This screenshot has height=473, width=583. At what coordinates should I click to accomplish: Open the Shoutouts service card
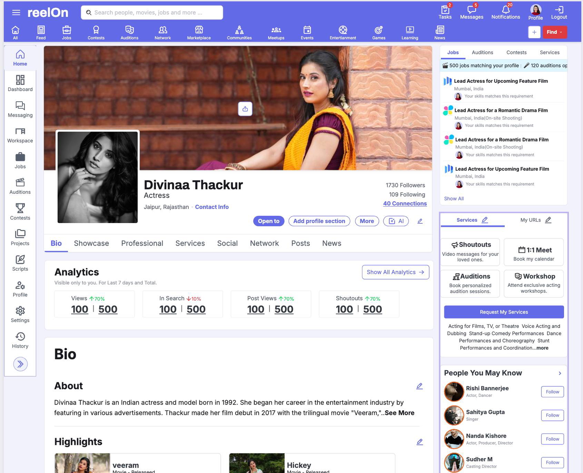470,252
